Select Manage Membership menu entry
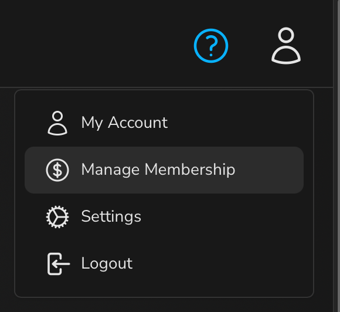Screen dimensions: 340x312 point(164,170)
